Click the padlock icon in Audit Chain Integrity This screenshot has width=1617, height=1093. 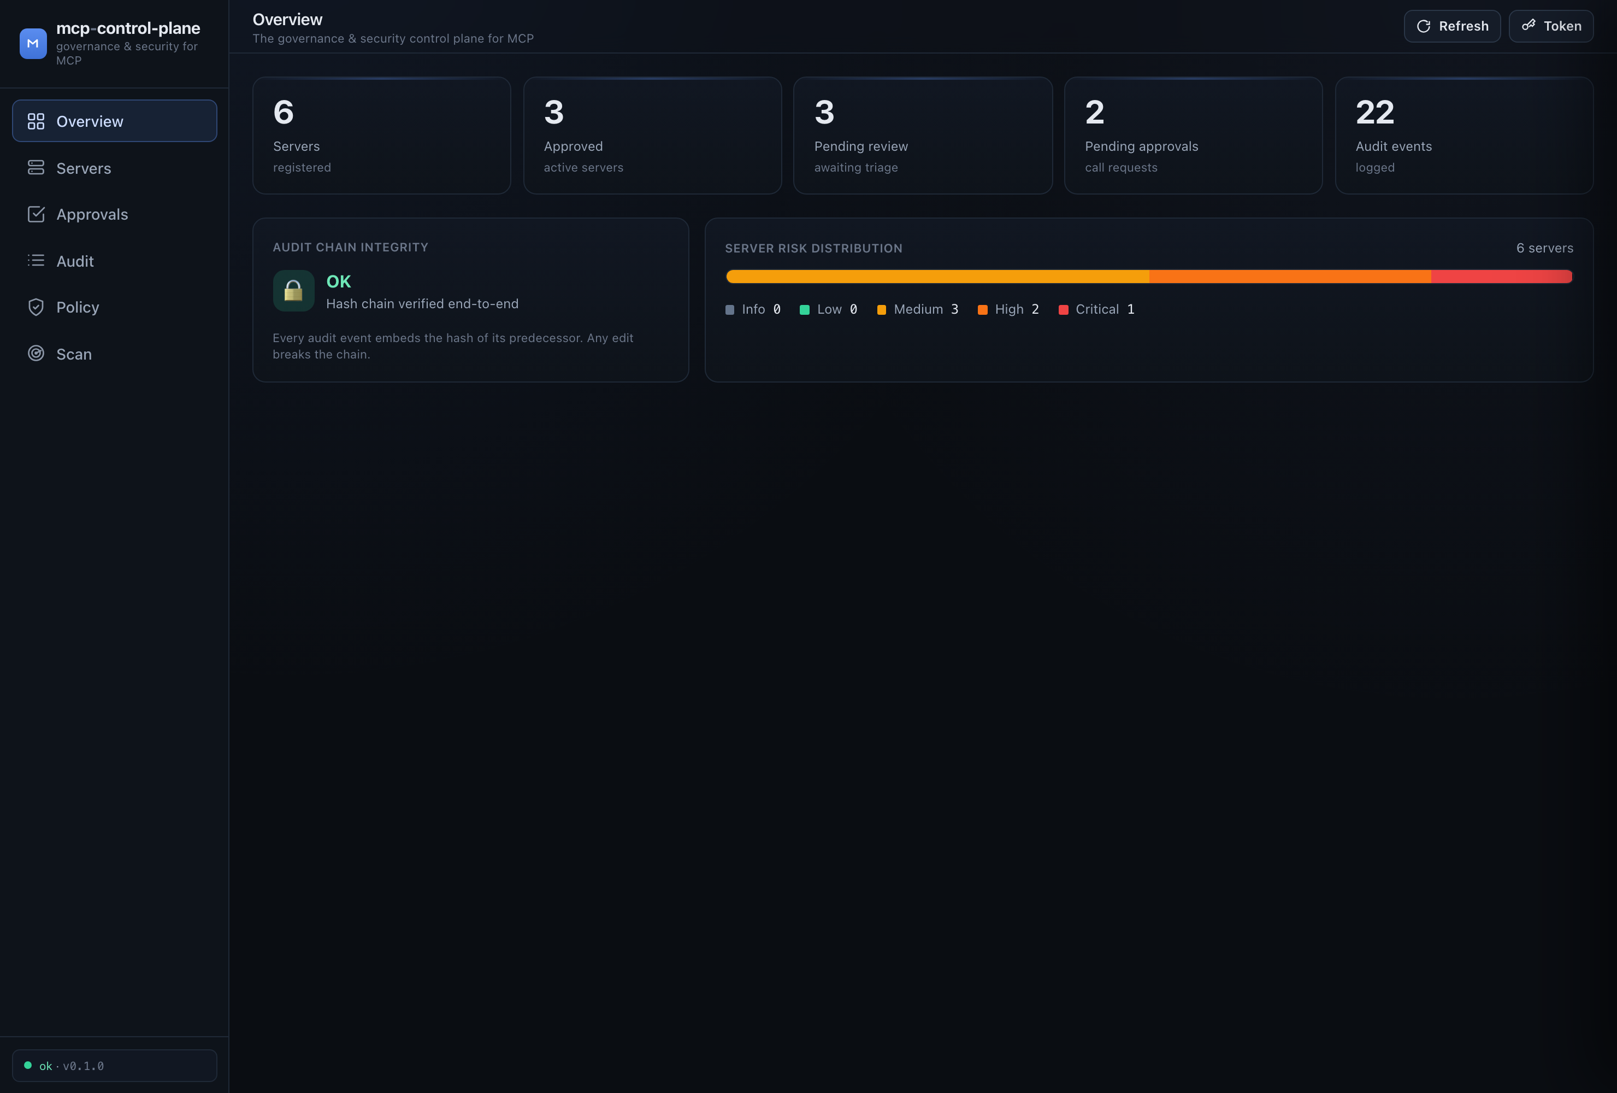[x=293, y=290]
